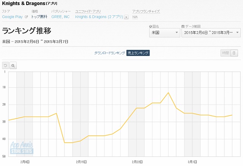Click the 2月22日 axis label

tap(137, 162)
